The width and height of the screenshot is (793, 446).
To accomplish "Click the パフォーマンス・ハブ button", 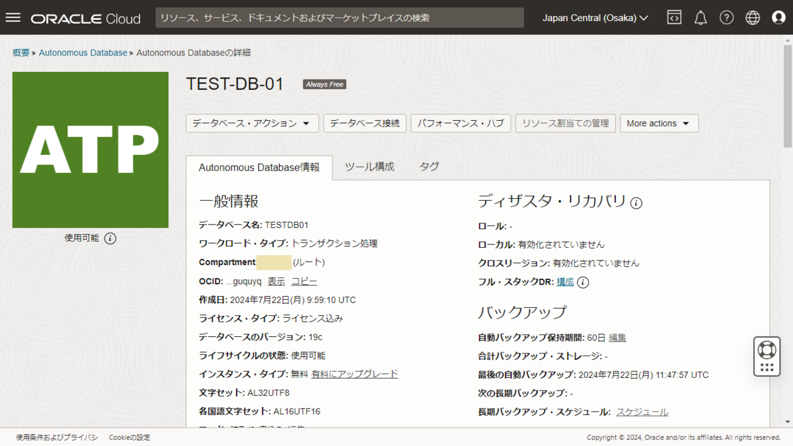I will click(x=461, y=123).
